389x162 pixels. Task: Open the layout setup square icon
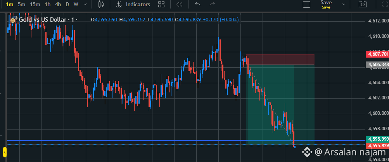[307, 5]
